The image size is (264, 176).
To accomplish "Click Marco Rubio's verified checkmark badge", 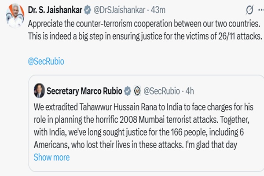I will (128, 92).
